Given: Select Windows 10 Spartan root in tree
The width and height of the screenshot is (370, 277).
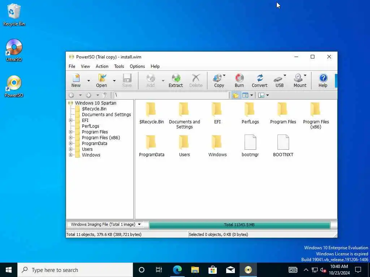Looking at the screenshot, I should point(95,103).
